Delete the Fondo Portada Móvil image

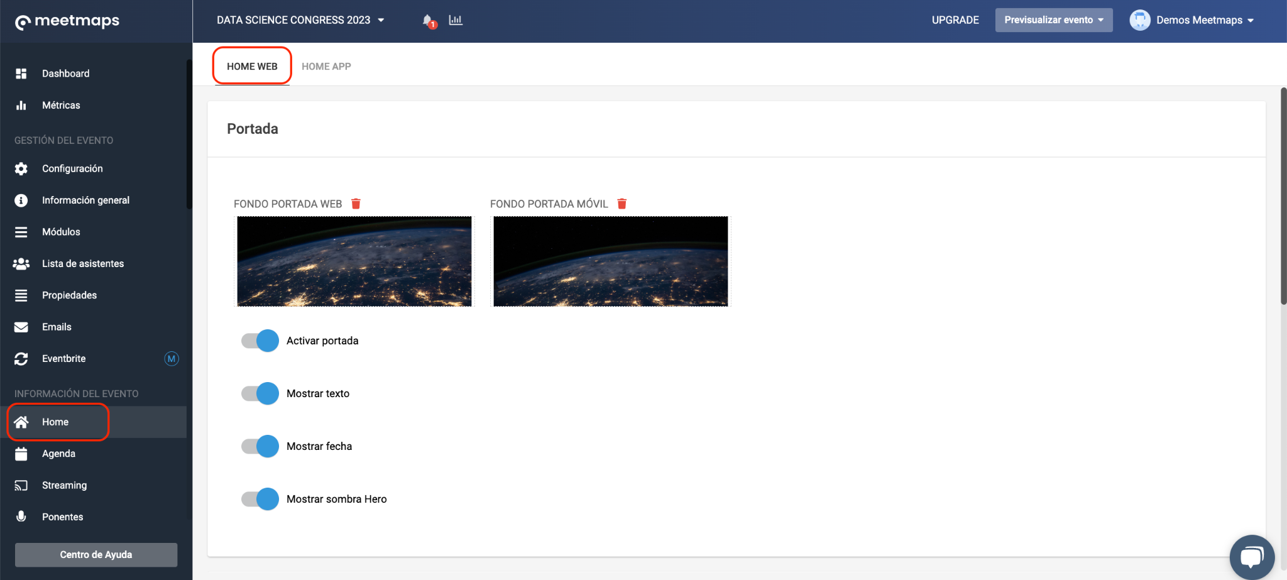(622, 204)
